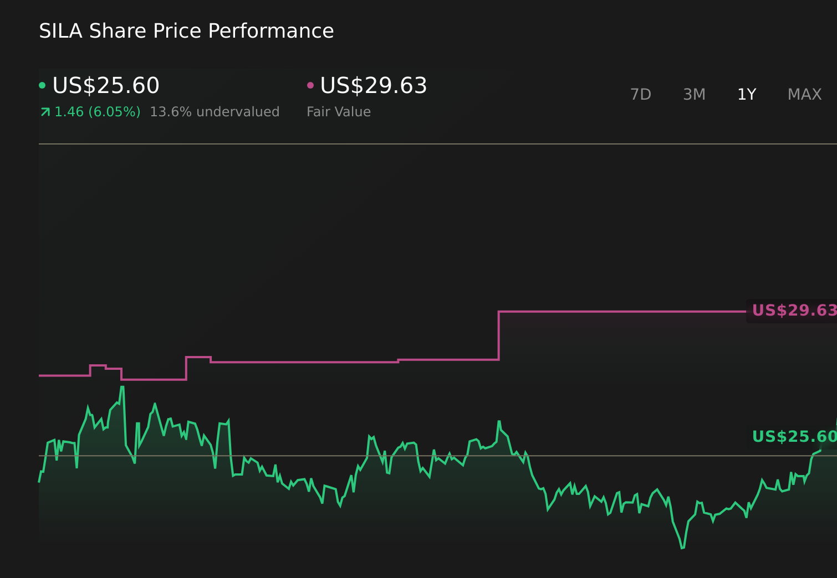Switch to the 7D time range
The image size is (837, 578).
pos(641,94)
